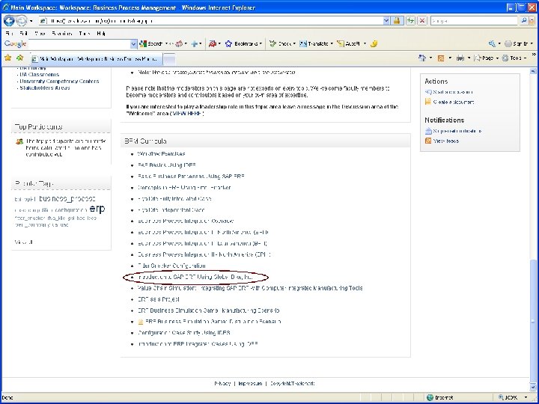Image resolution: width=539 pixels, height=404 pixels.
Task: Open Stakeholders Areas sidebar link
Action: 45,88
